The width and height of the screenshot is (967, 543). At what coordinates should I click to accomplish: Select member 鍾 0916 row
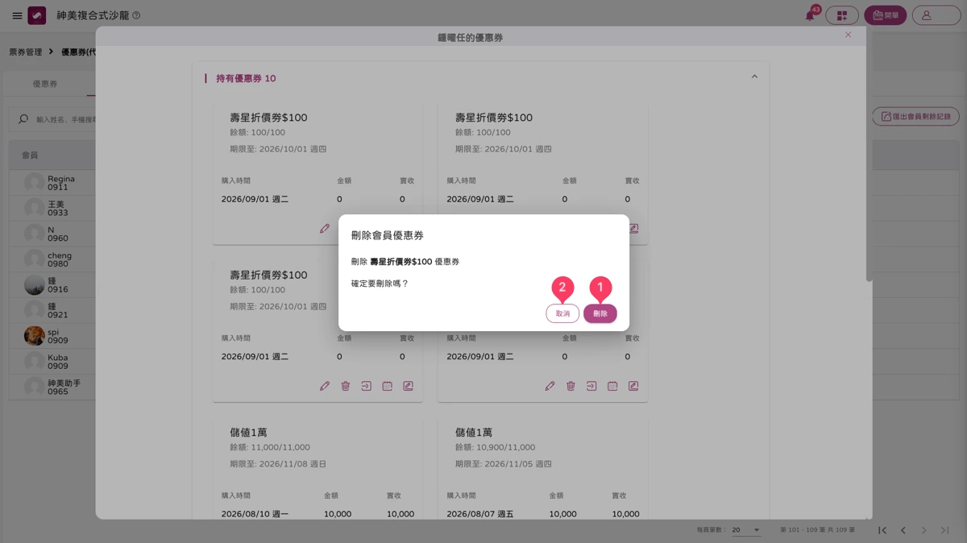(52, 285)
